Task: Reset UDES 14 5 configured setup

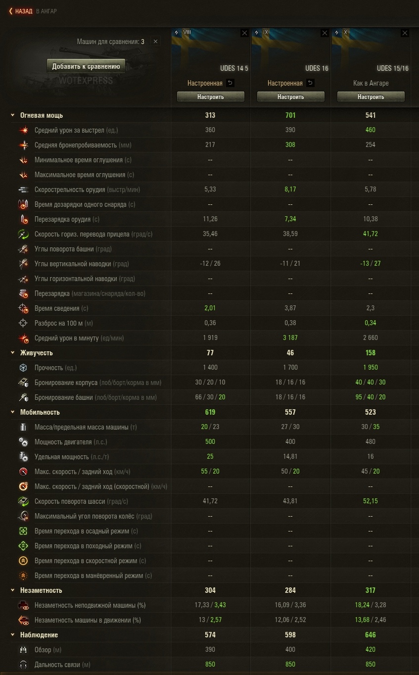Action: point(230,83)
